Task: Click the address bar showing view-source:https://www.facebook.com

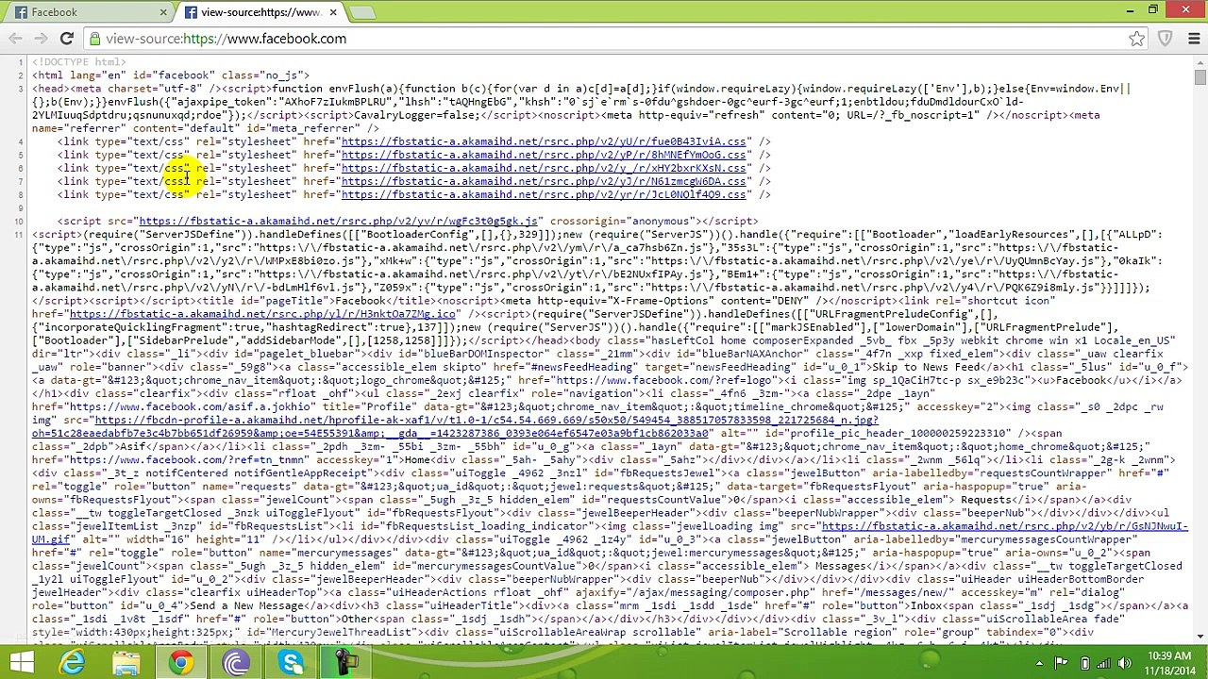Action: [x=604, y=39]
